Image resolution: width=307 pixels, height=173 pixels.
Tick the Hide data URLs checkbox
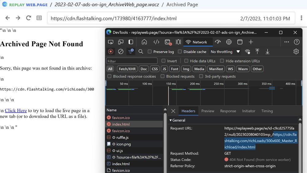point(186,61)
